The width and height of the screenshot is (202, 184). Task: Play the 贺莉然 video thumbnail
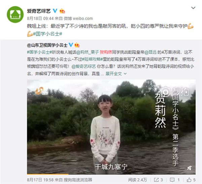(x=111, y=127)
